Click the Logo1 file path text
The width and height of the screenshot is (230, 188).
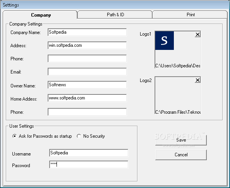[178, 66]
